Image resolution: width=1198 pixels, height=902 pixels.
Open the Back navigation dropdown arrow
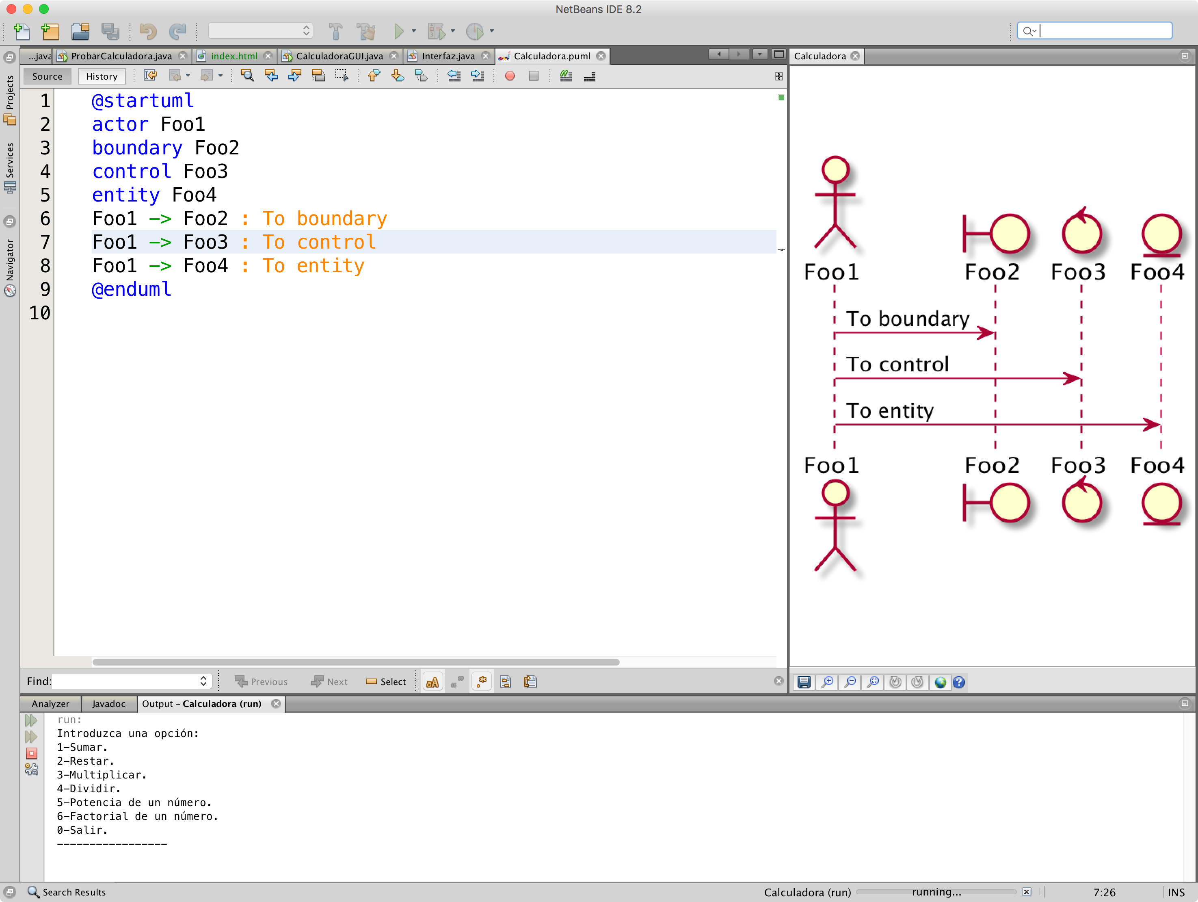tap(188, 76)
